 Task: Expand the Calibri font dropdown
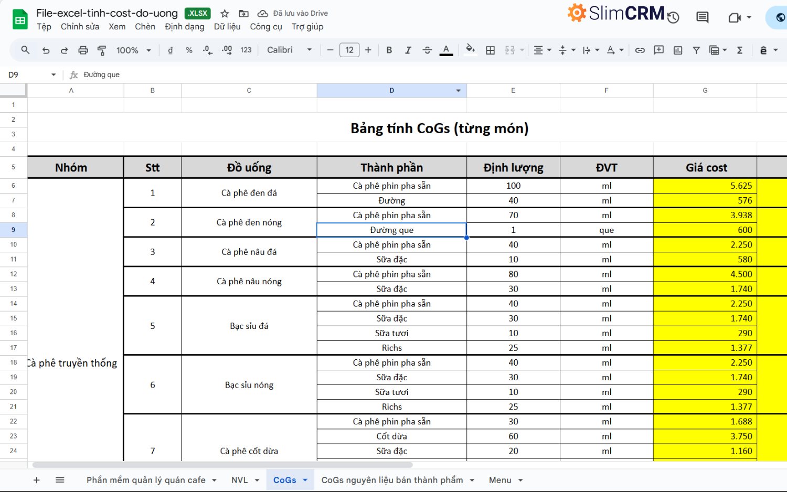(x=289, y=50)
